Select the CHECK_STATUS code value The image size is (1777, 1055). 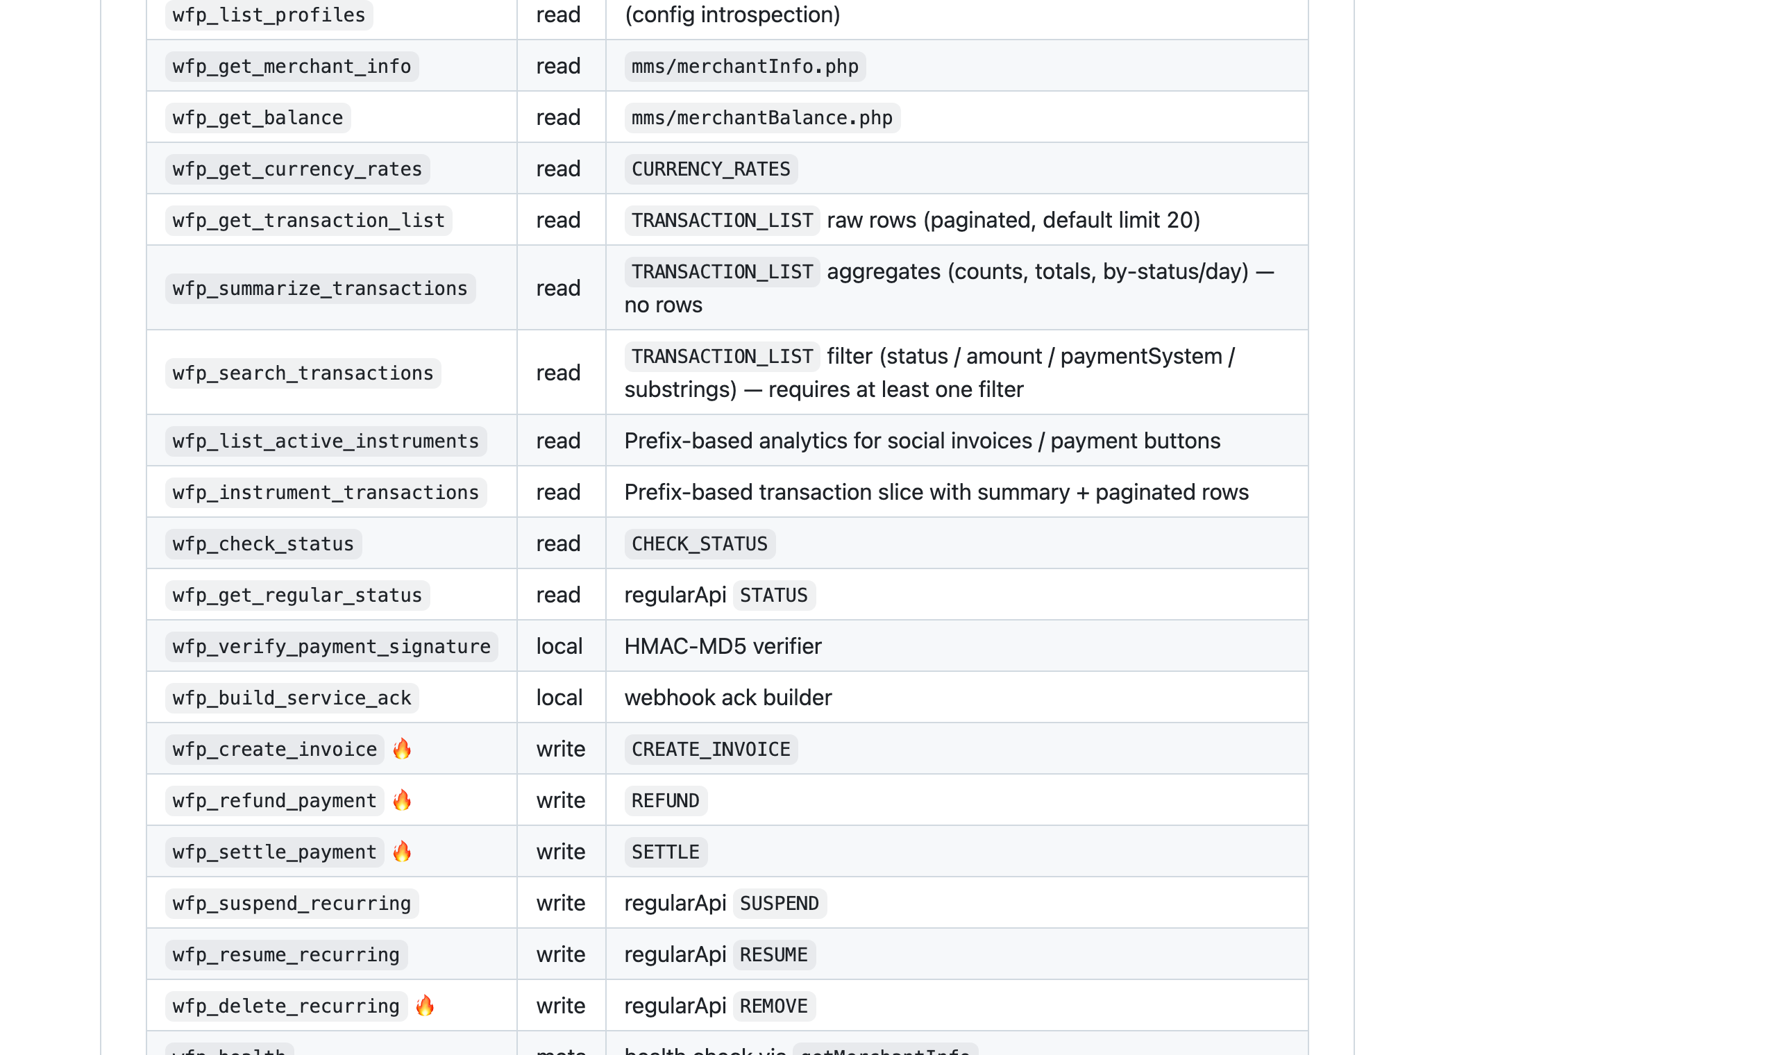click(x=700, y=543)
